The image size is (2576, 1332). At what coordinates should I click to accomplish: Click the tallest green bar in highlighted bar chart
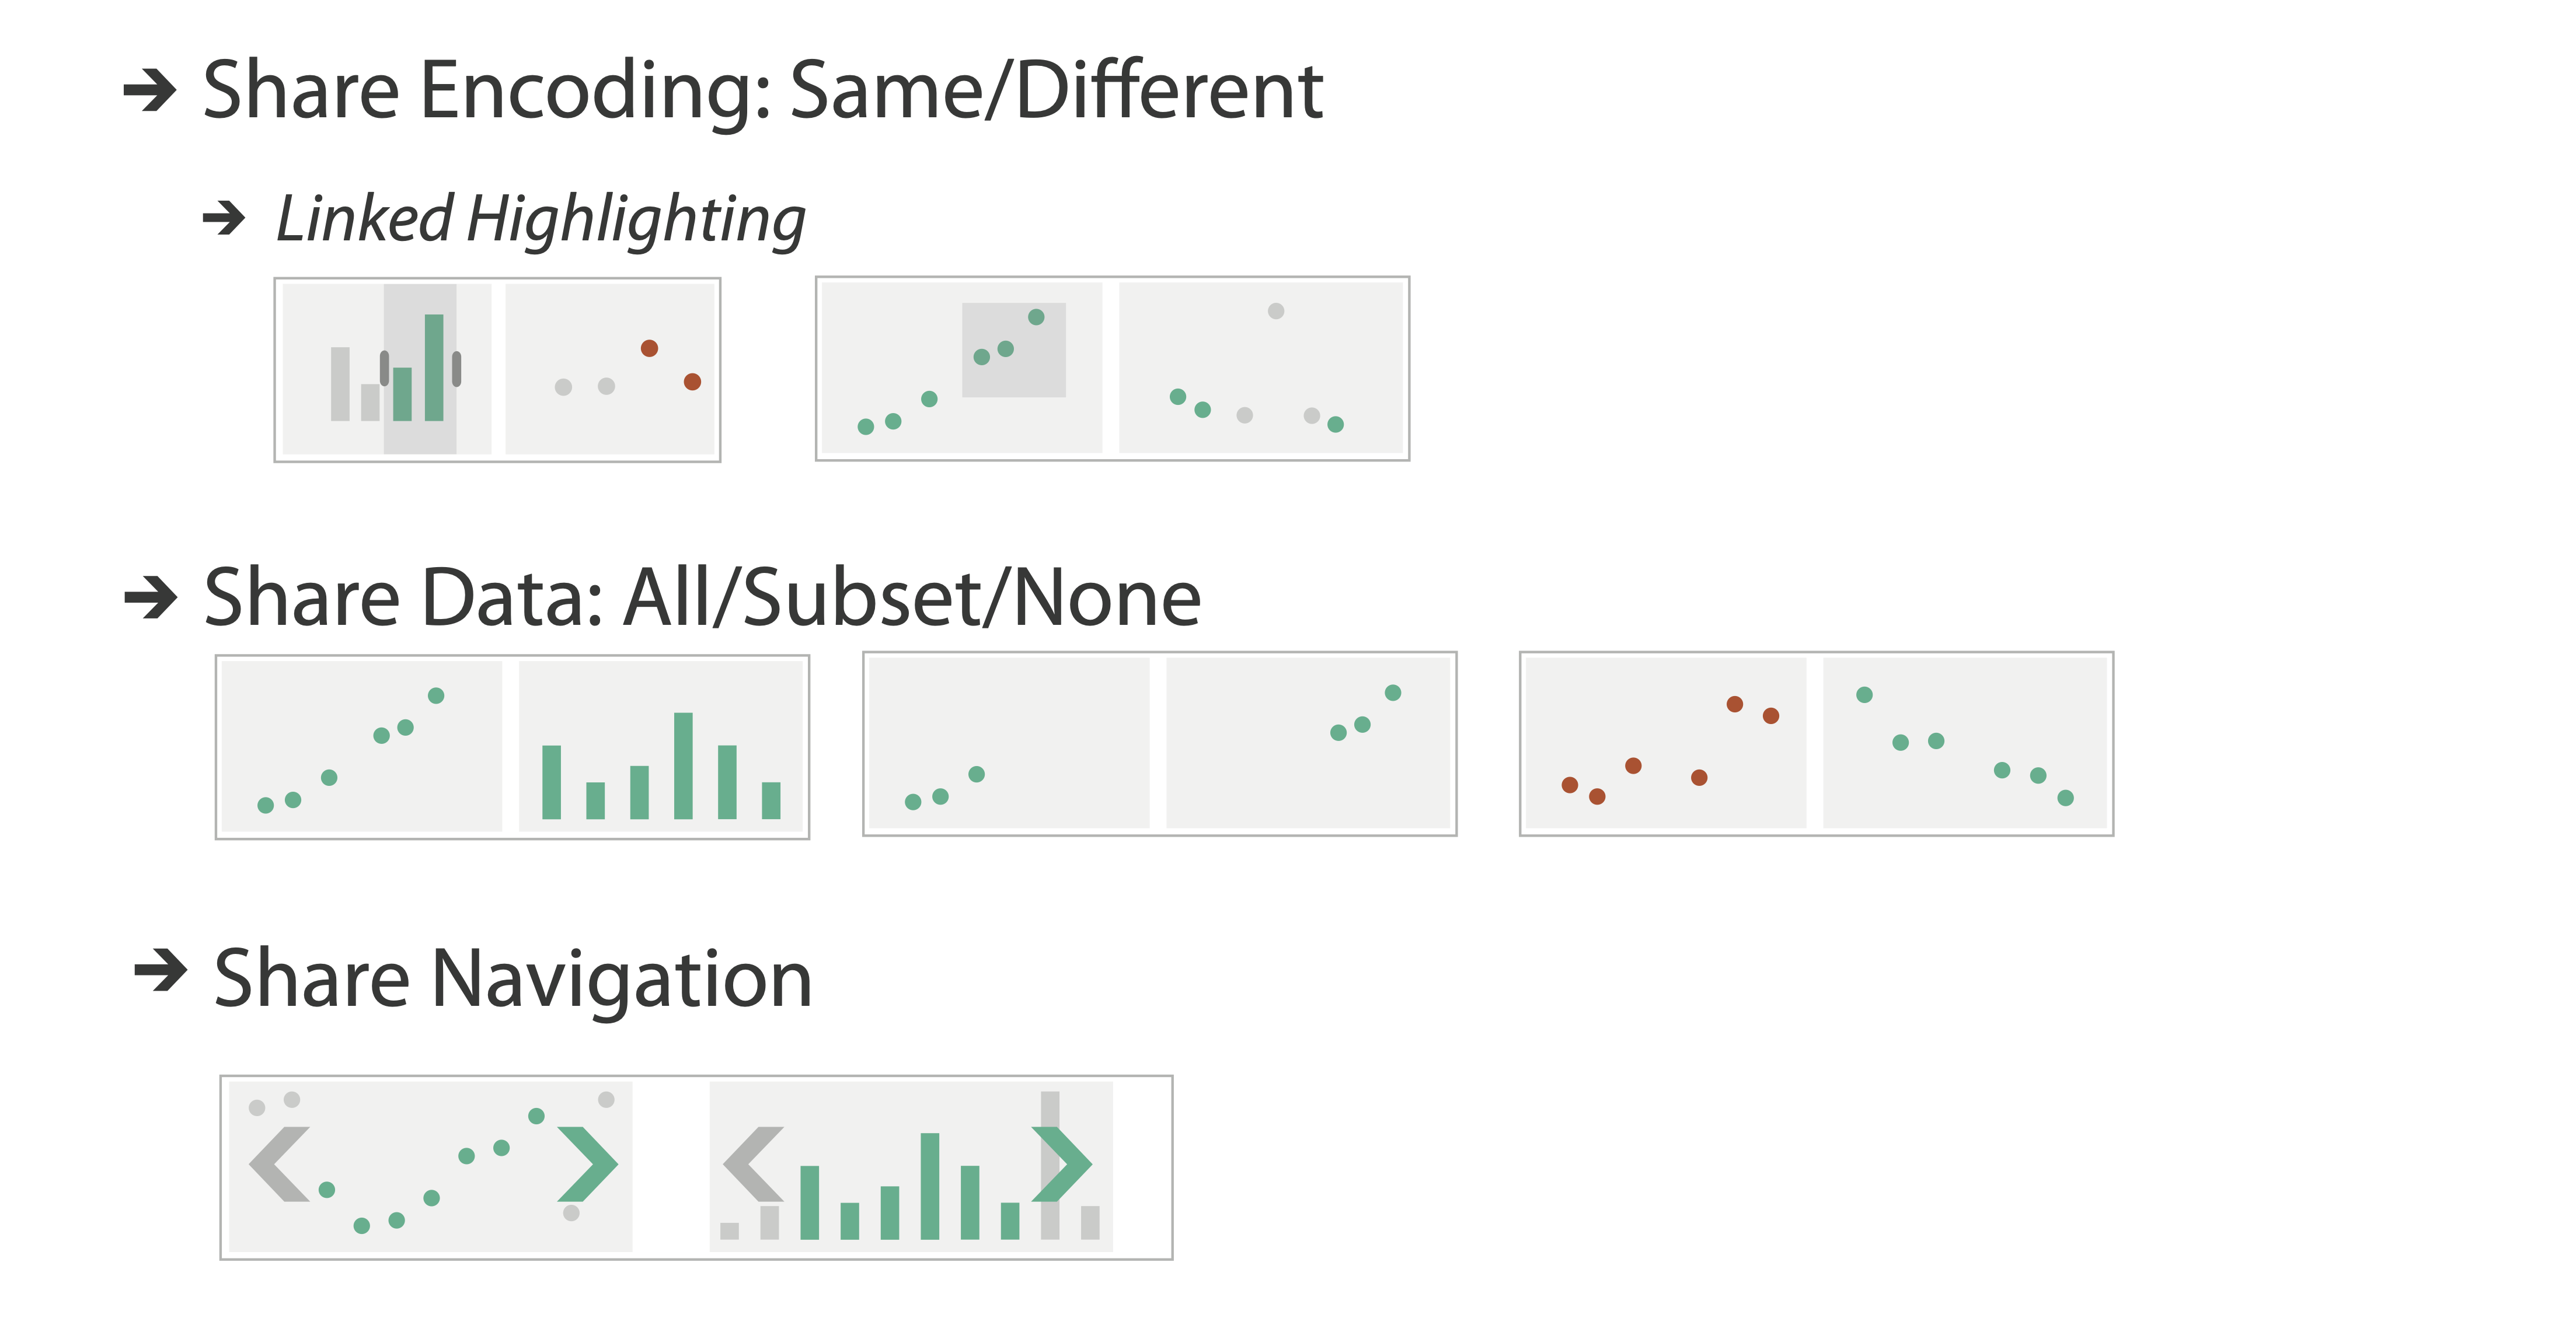434,368
